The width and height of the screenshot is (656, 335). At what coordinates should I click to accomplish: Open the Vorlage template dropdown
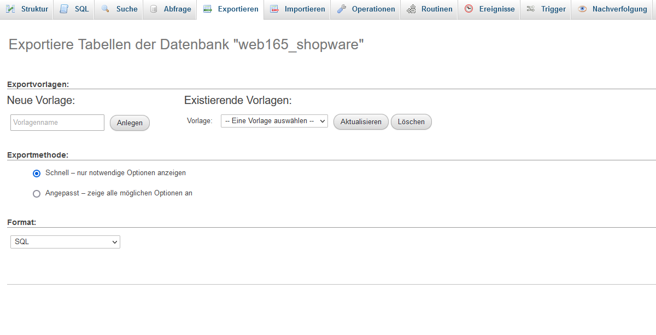click(x=274, y=121)
